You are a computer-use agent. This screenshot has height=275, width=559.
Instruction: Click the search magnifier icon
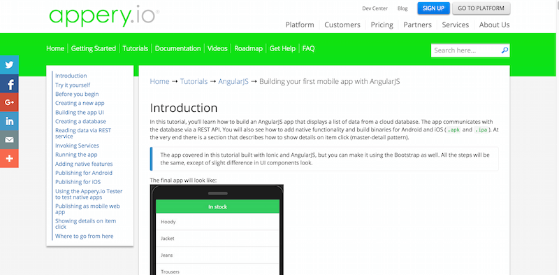(504, 50)
